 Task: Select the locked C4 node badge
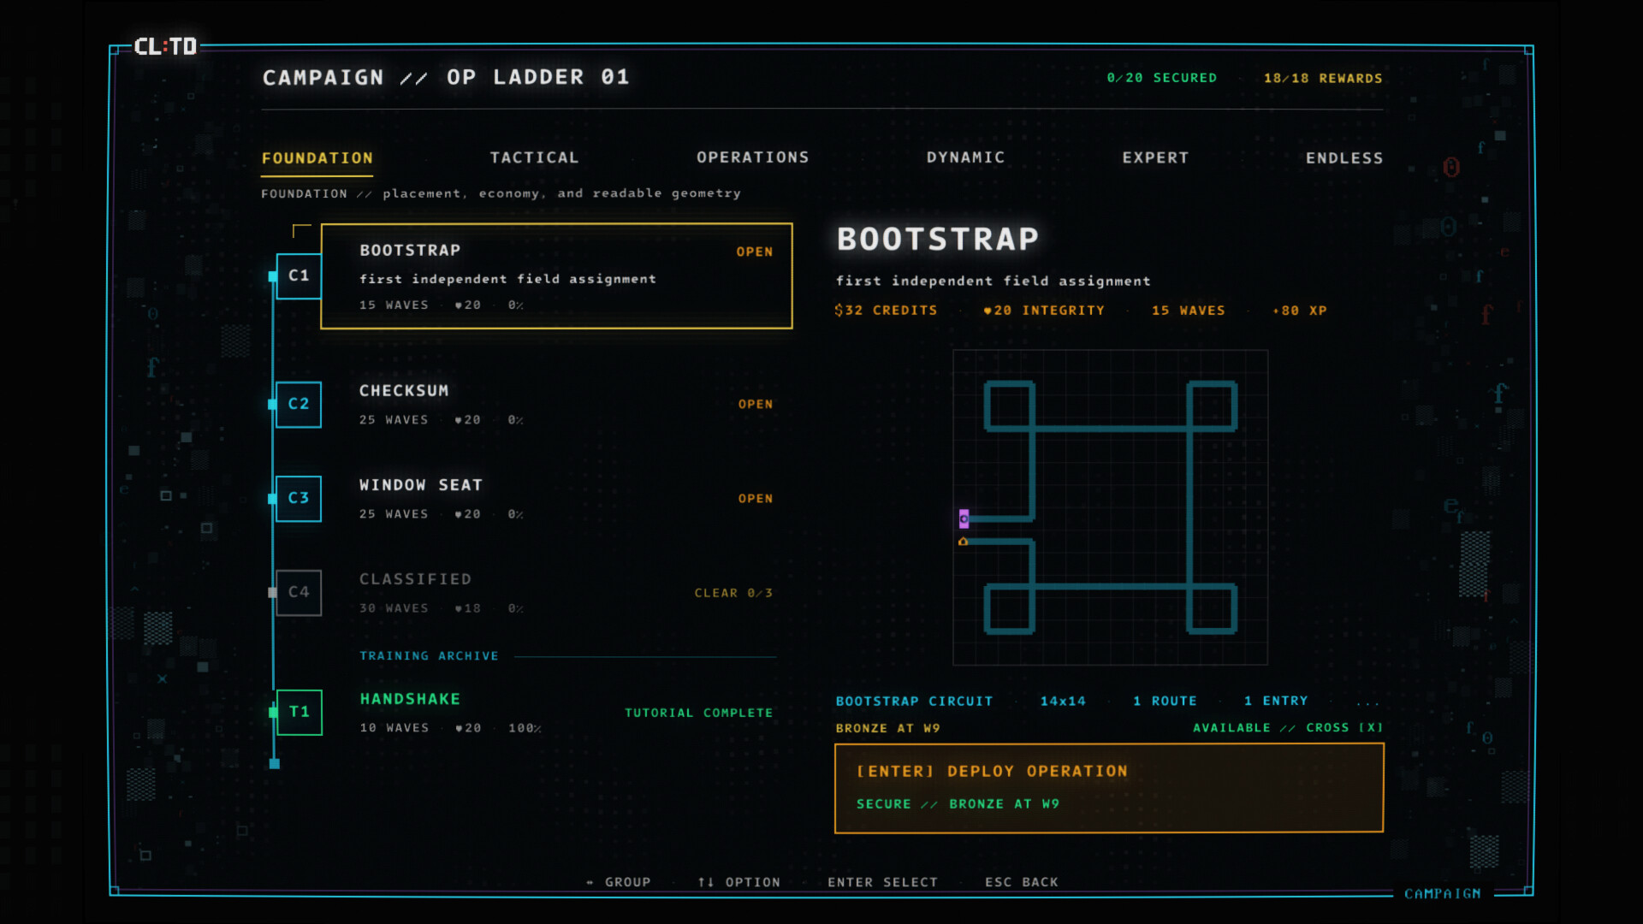click(x=299, y=592)
